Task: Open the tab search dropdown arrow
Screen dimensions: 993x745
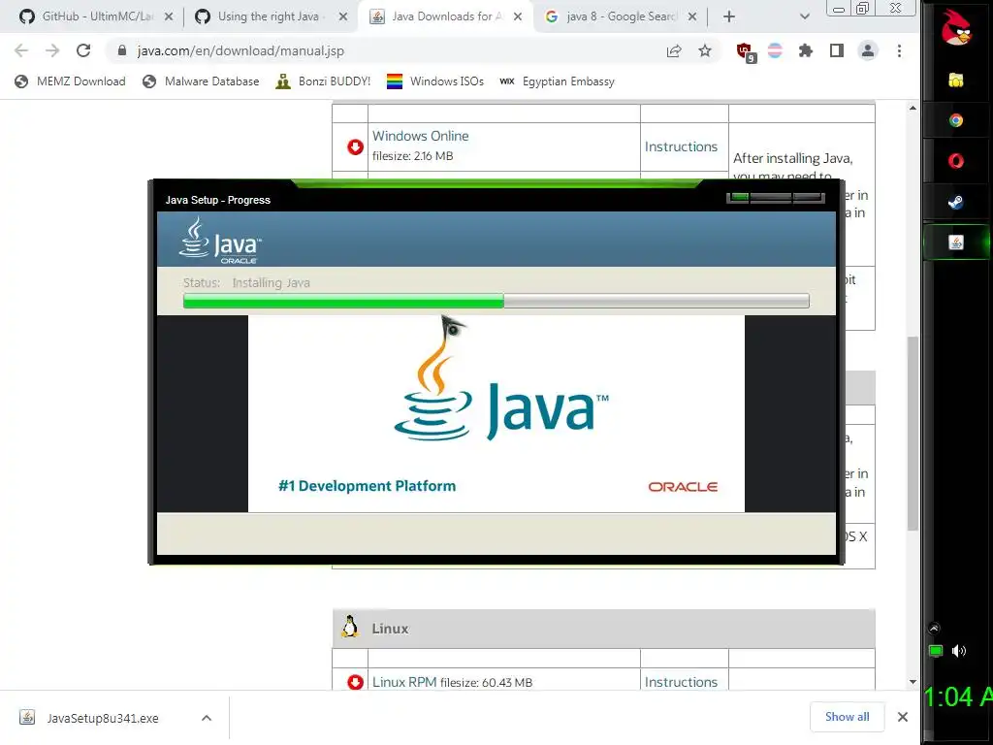Action: [804, 16]
